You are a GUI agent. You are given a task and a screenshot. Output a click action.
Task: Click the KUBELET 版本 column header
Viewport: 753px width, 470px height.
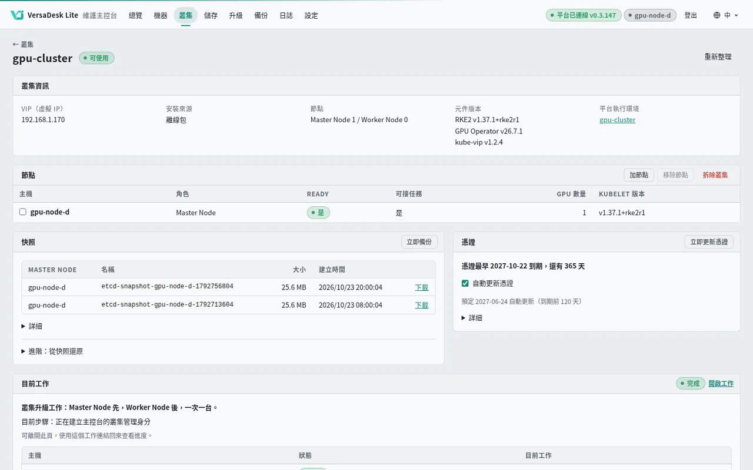[622, 194]
